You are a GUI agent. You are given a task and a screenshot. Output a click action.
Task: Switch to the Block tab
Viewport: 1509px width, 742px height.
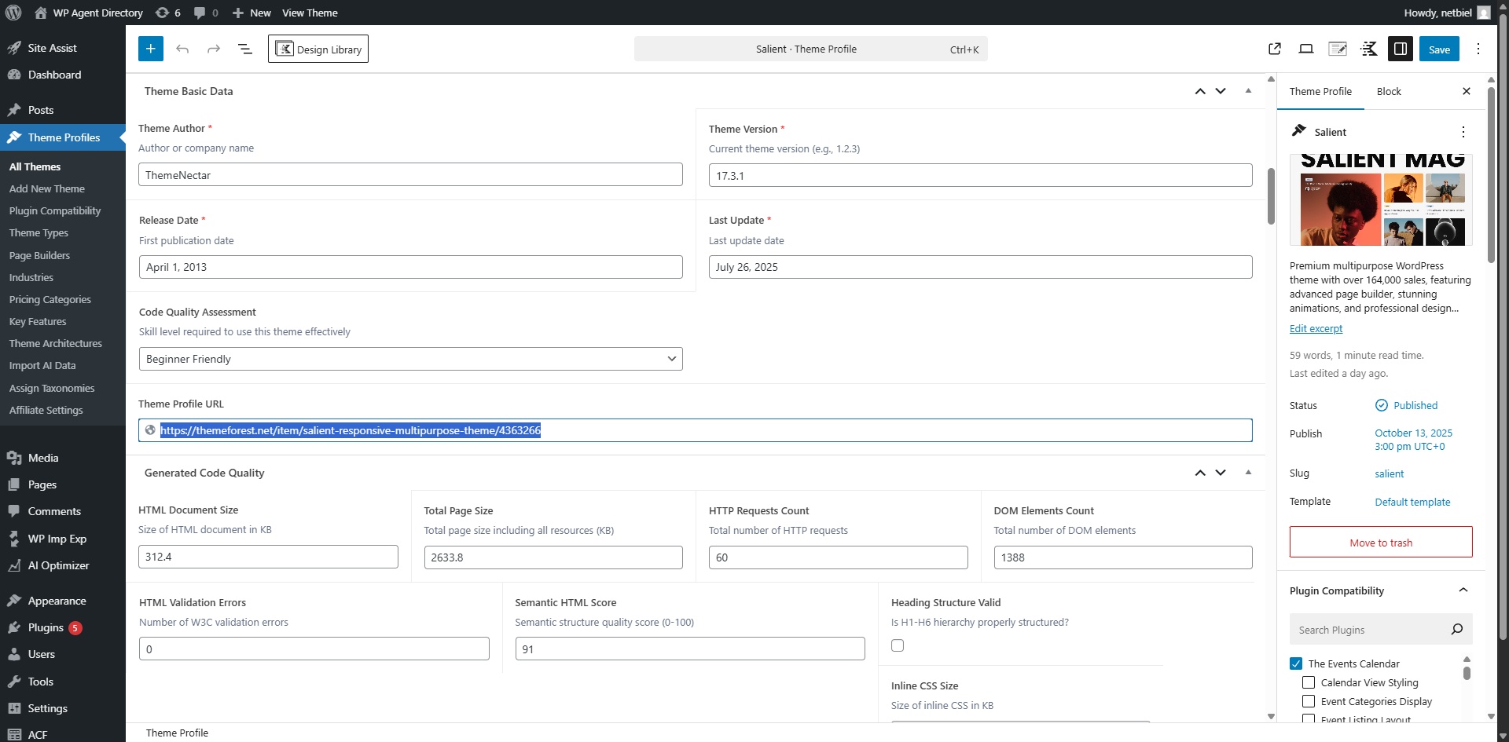coord(1389,91)
